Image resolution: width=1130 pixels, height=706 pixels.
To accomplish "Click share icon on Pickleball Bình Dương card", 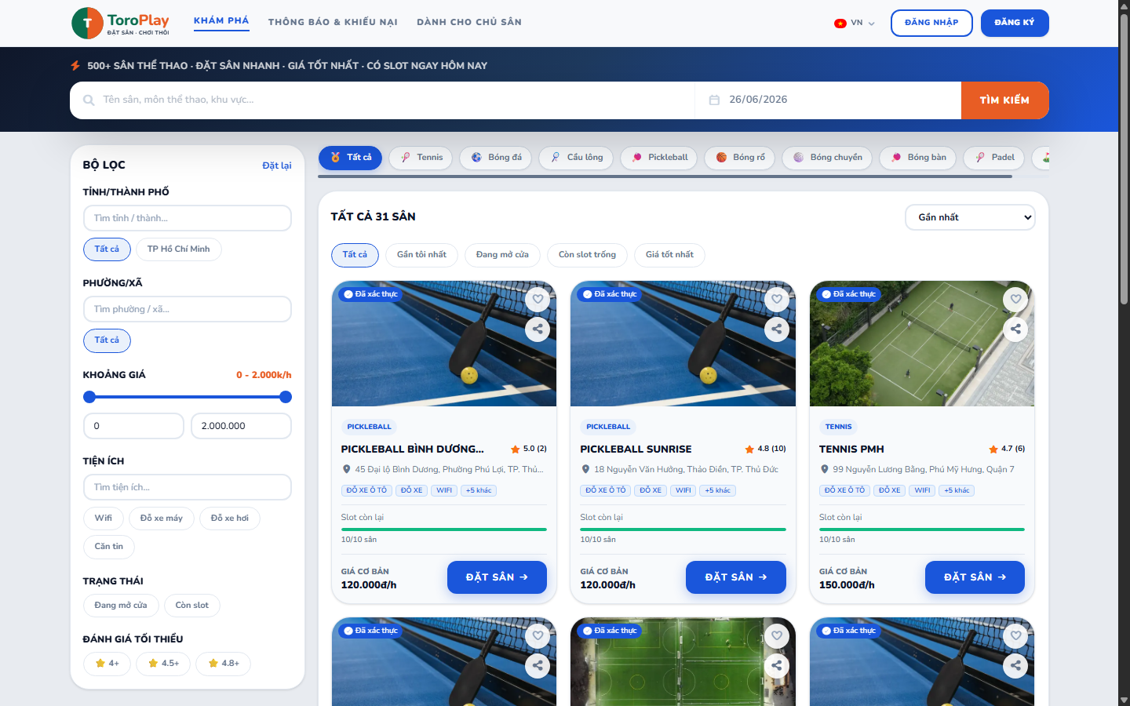I will pyautogui.click(x=538, y=329).
